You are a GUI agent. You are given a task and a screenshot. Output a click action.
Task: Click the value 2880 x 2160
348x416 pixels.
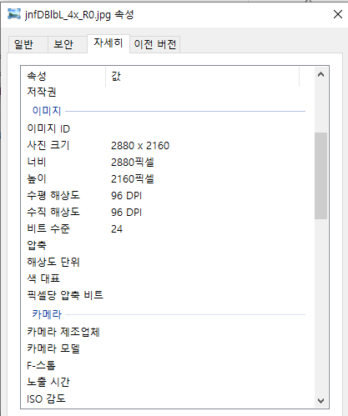(x=140, y=146)
